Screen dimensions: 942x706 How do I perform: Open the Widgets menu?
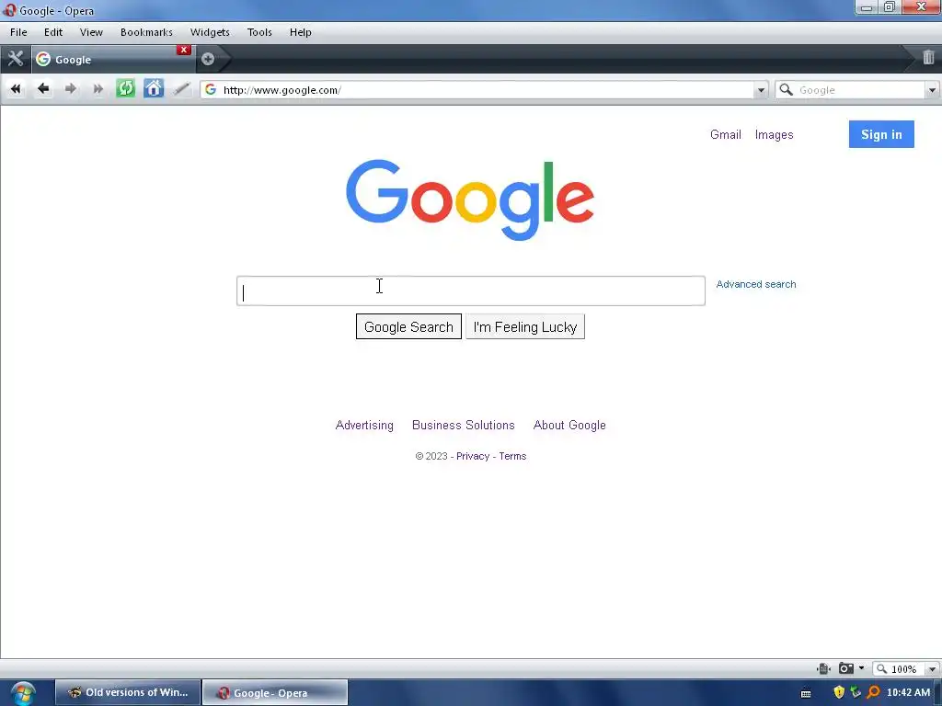tap(210, 32)
